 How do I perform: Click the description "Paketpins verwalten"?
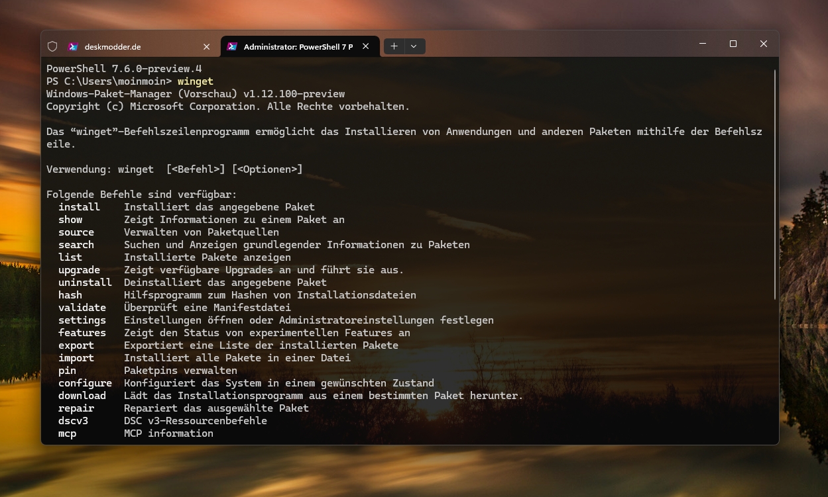pyautogui.click(x=180, y=371)
